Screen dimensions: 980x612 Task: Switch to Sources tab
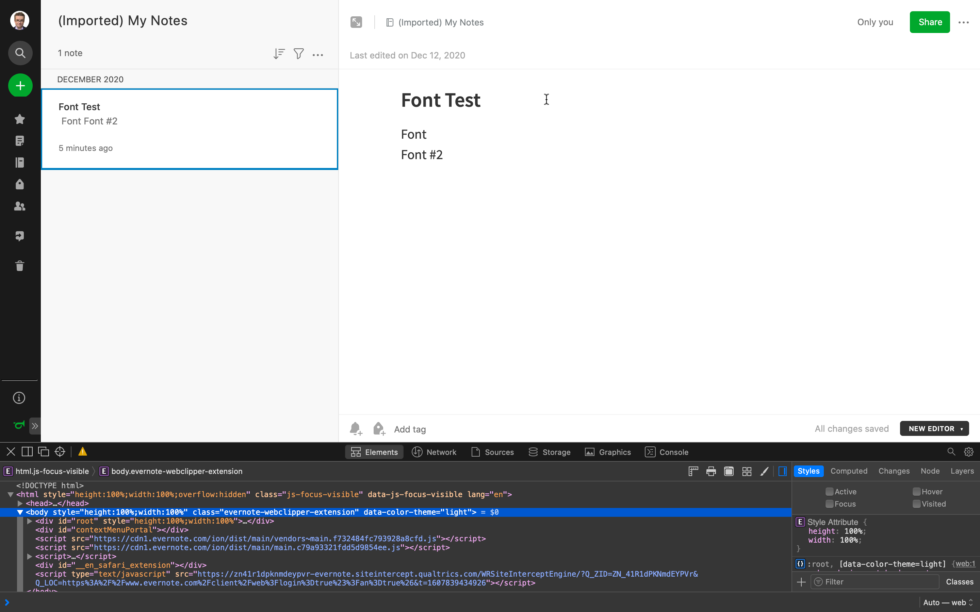(492, 452)
